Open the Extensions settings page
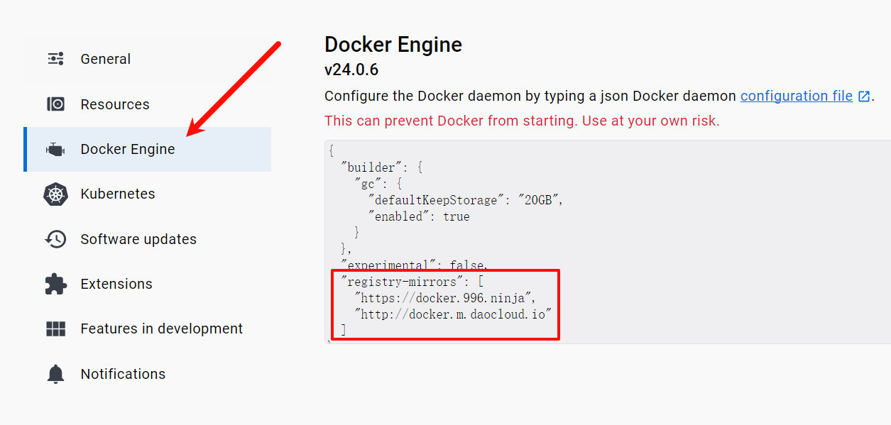Screen dimensions: 891x425 pyautogui.click(x=116, y=284)
